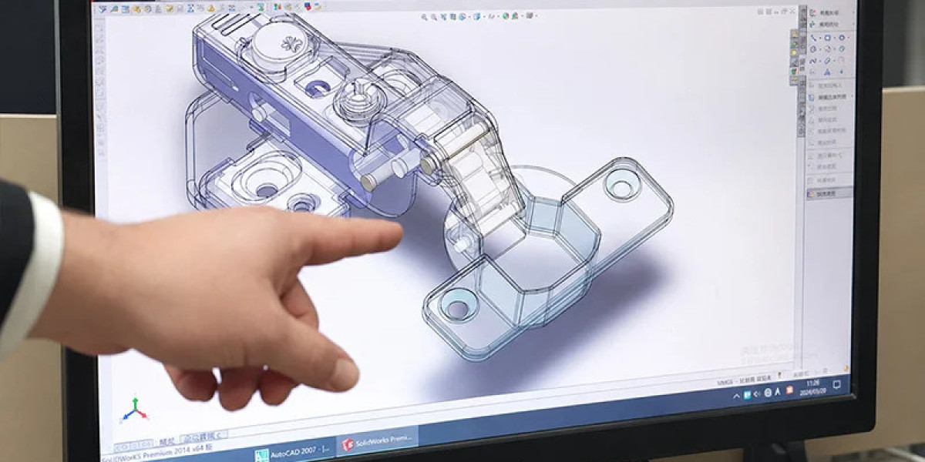Click the Zoom to Area magnifier icon
The image size is (925, 462).
434,16
